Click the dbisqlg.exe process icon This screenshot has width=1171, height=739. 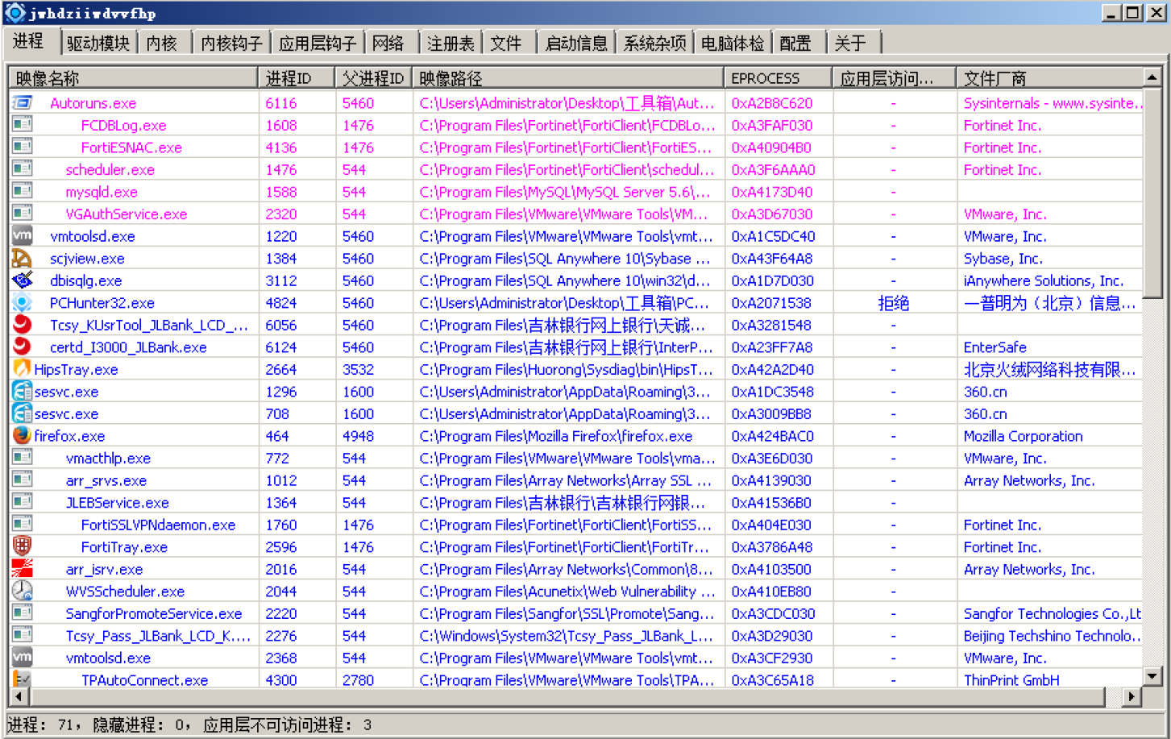pos(23,280)
